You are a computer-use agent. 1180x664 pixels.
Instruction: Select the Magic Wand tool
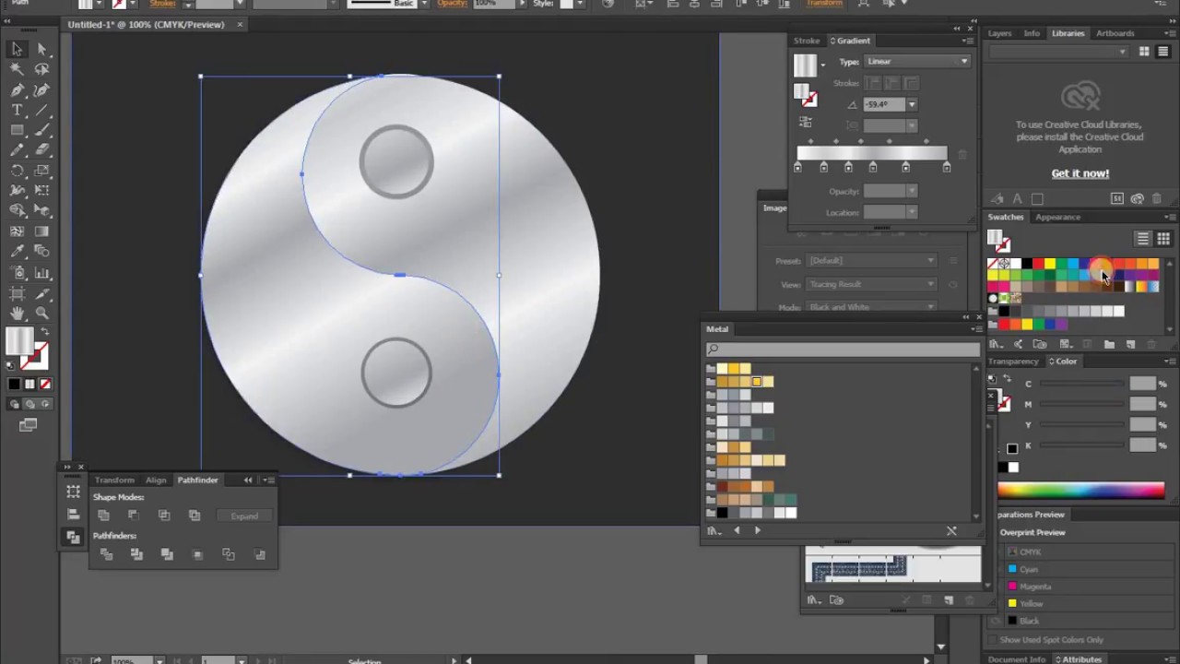pyautogui.click(x=17, y=69)
